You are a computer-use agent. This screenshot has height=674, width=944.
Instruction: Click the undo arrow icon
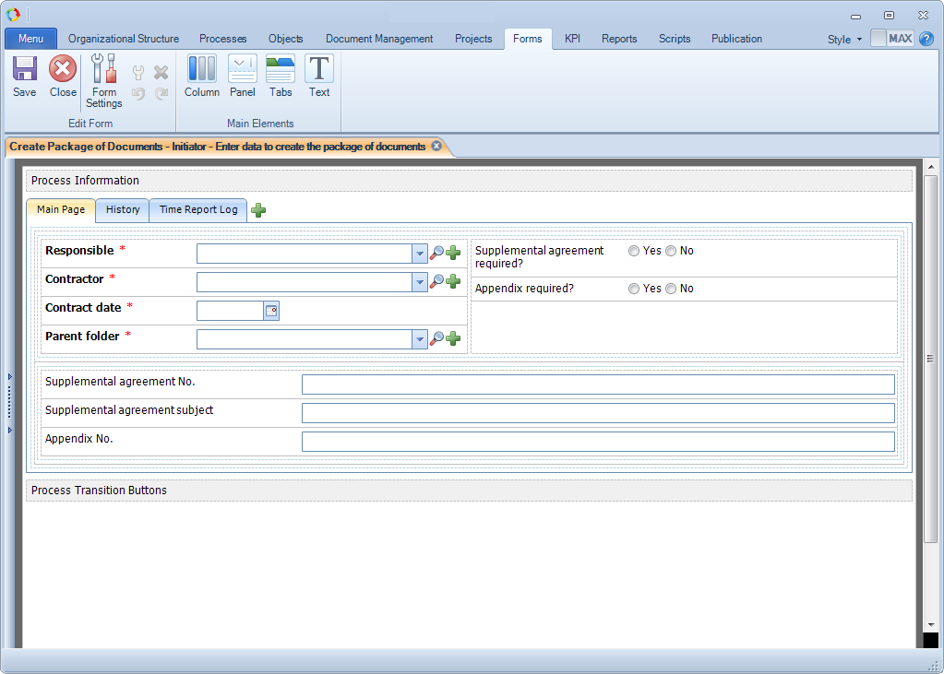click(x=138, y=94)
